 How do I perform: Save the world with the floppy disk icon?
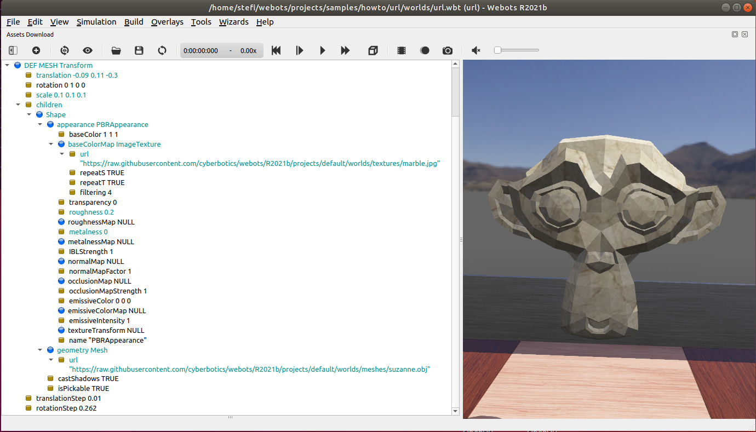139,50
